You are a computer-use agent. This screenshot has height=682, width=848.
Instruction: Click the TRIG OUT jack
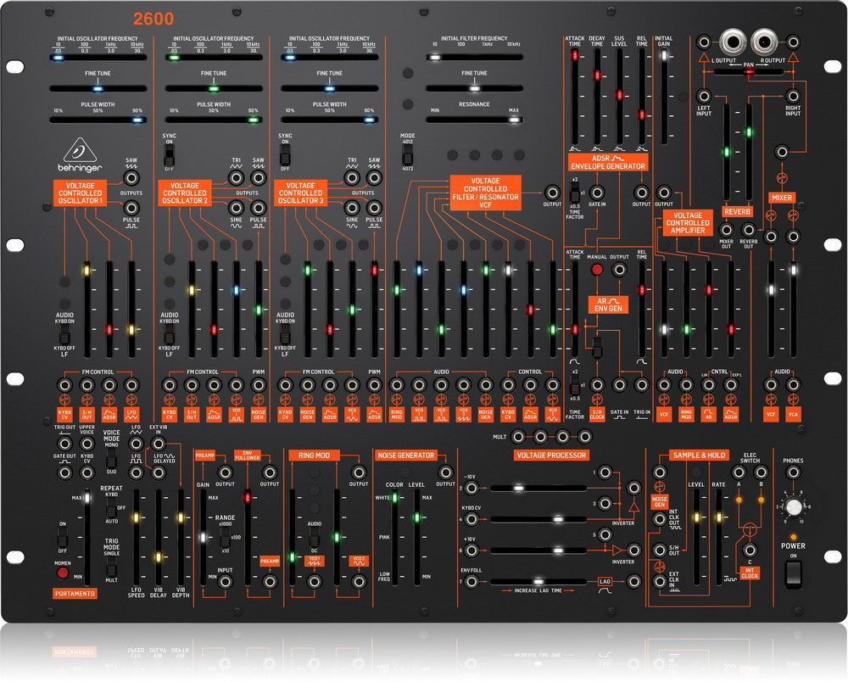tap(64, 444)
